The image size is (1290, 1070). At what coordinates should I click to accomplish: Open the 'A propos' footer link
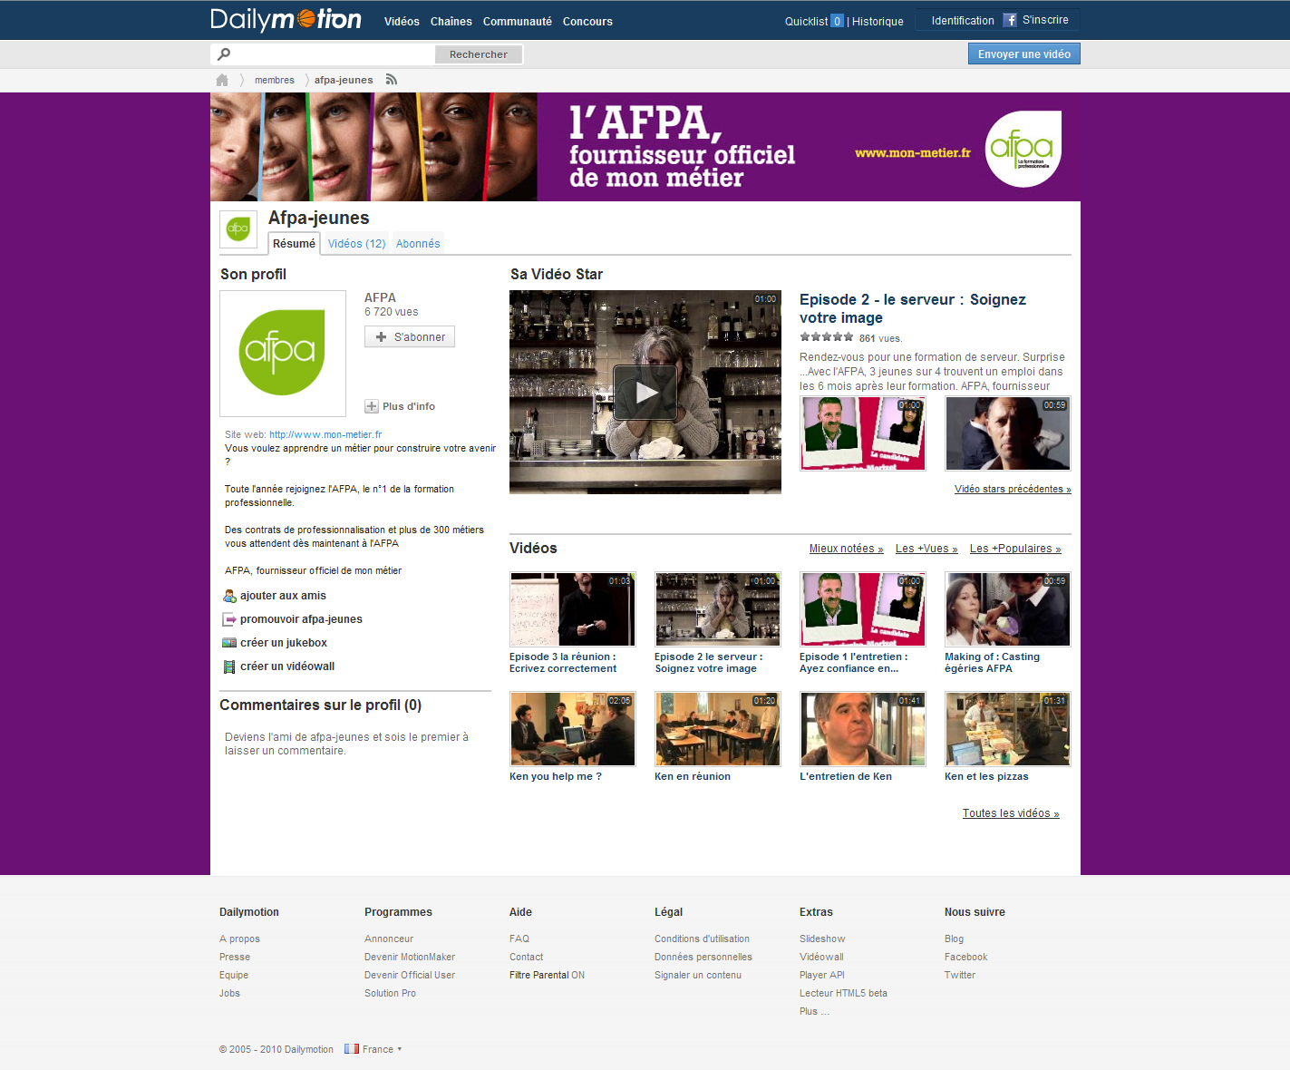click(239, 939)
